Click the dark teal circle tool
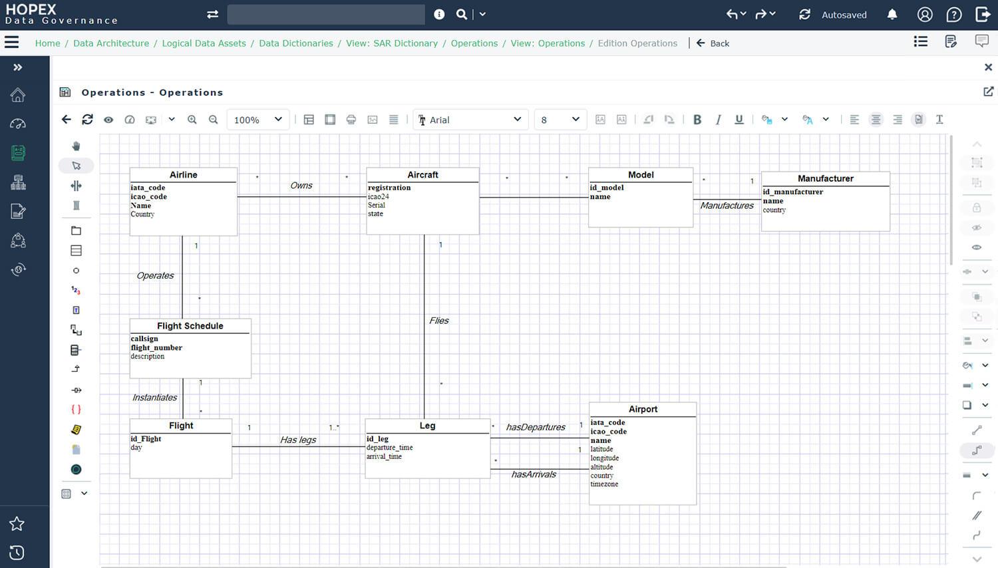The width and height of the screenshot is (998, 568). [76, 470]
